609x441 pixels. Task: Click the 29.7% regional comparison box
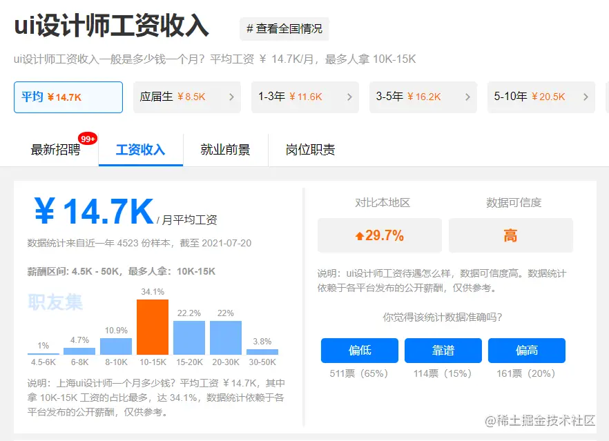380,235
